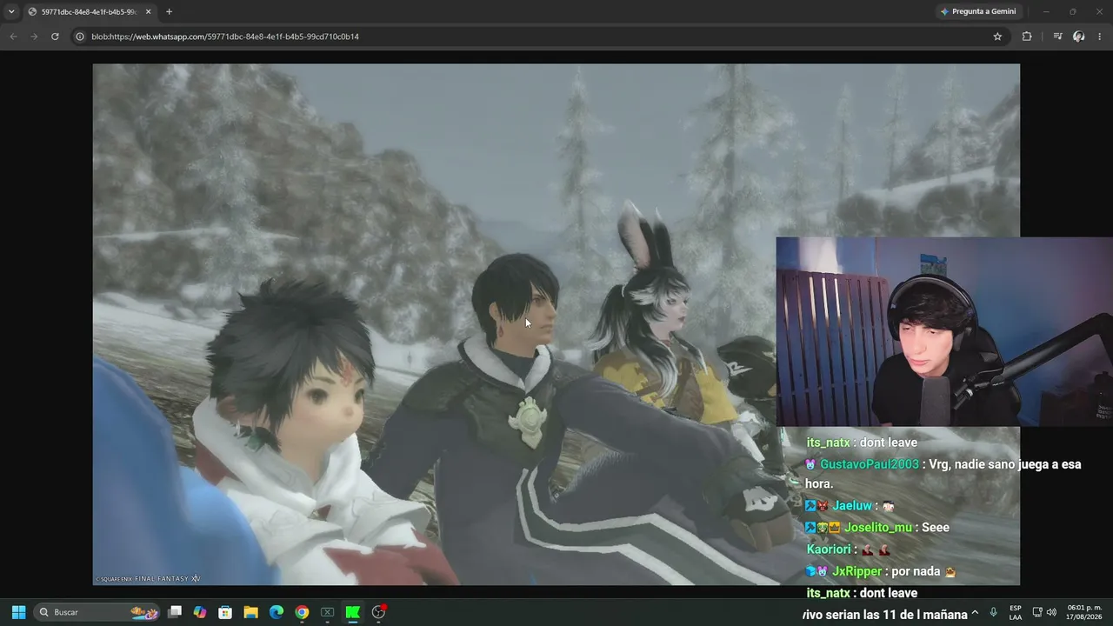1113x626 pixels.
Task: Go back to the previous page
Action: pyautogui.click(x=13, y=37)
